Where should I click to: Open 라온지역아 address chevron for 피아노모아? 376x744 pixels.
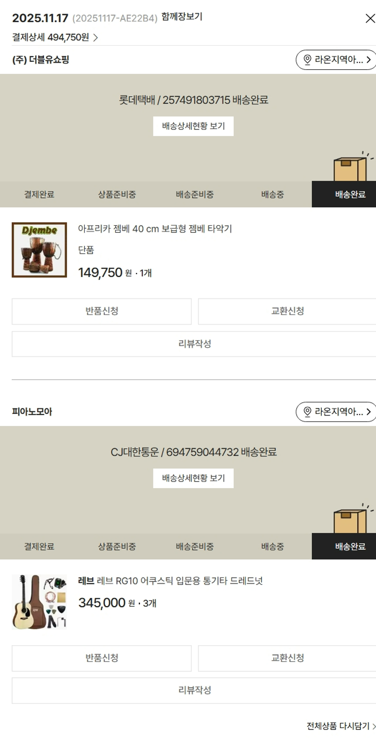pyautogui.click(x=369, y=412)
